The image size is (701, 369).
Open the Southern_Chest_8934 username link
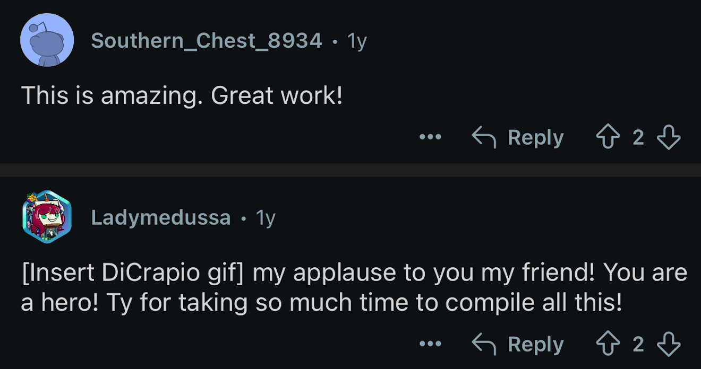point(207,40)
